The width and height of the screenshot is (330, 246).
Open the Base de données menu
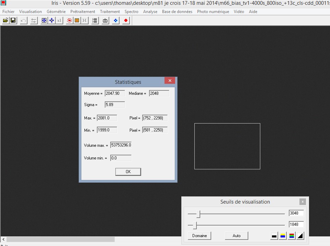coord(177,12)
